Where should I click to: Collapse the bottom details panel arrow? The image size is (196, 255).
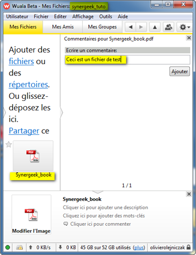[98, 192]
